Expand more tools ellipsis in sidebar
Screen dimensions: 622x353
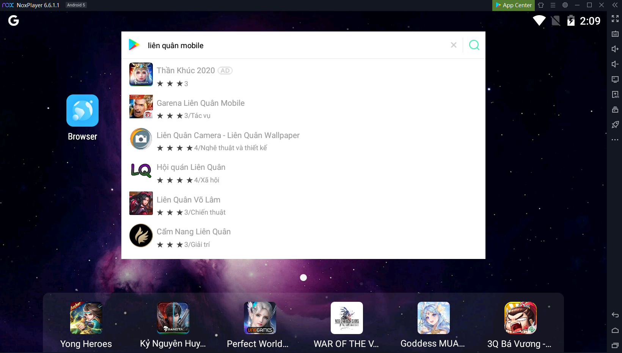coord(615,140)
